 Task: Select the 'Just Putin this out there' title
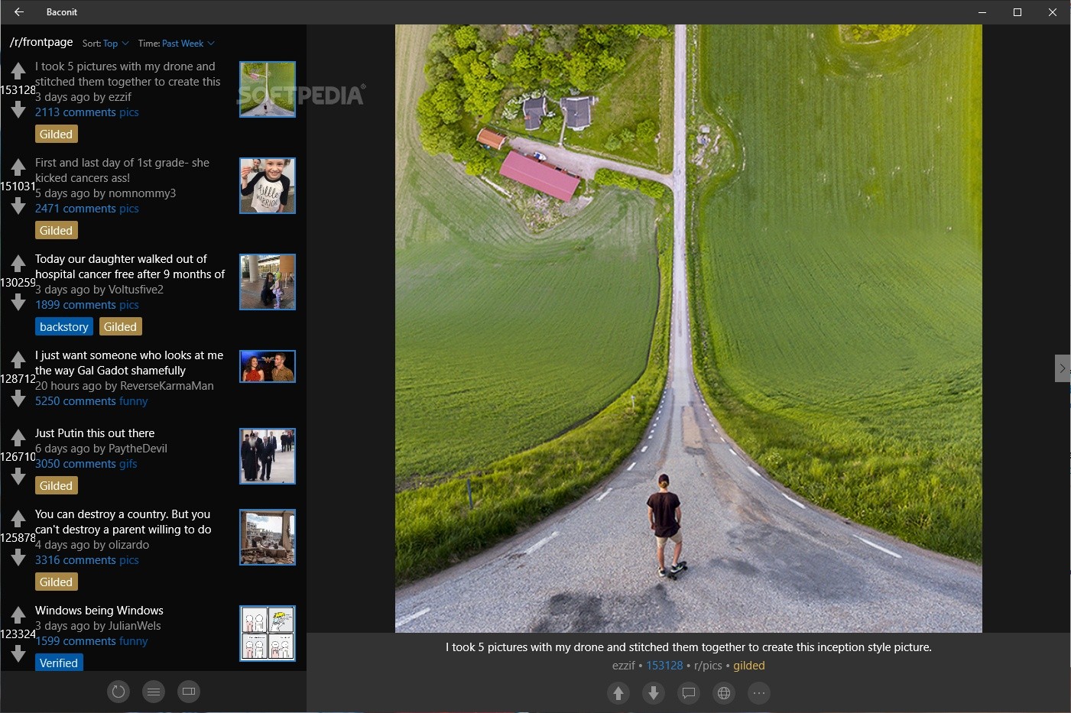95,433
